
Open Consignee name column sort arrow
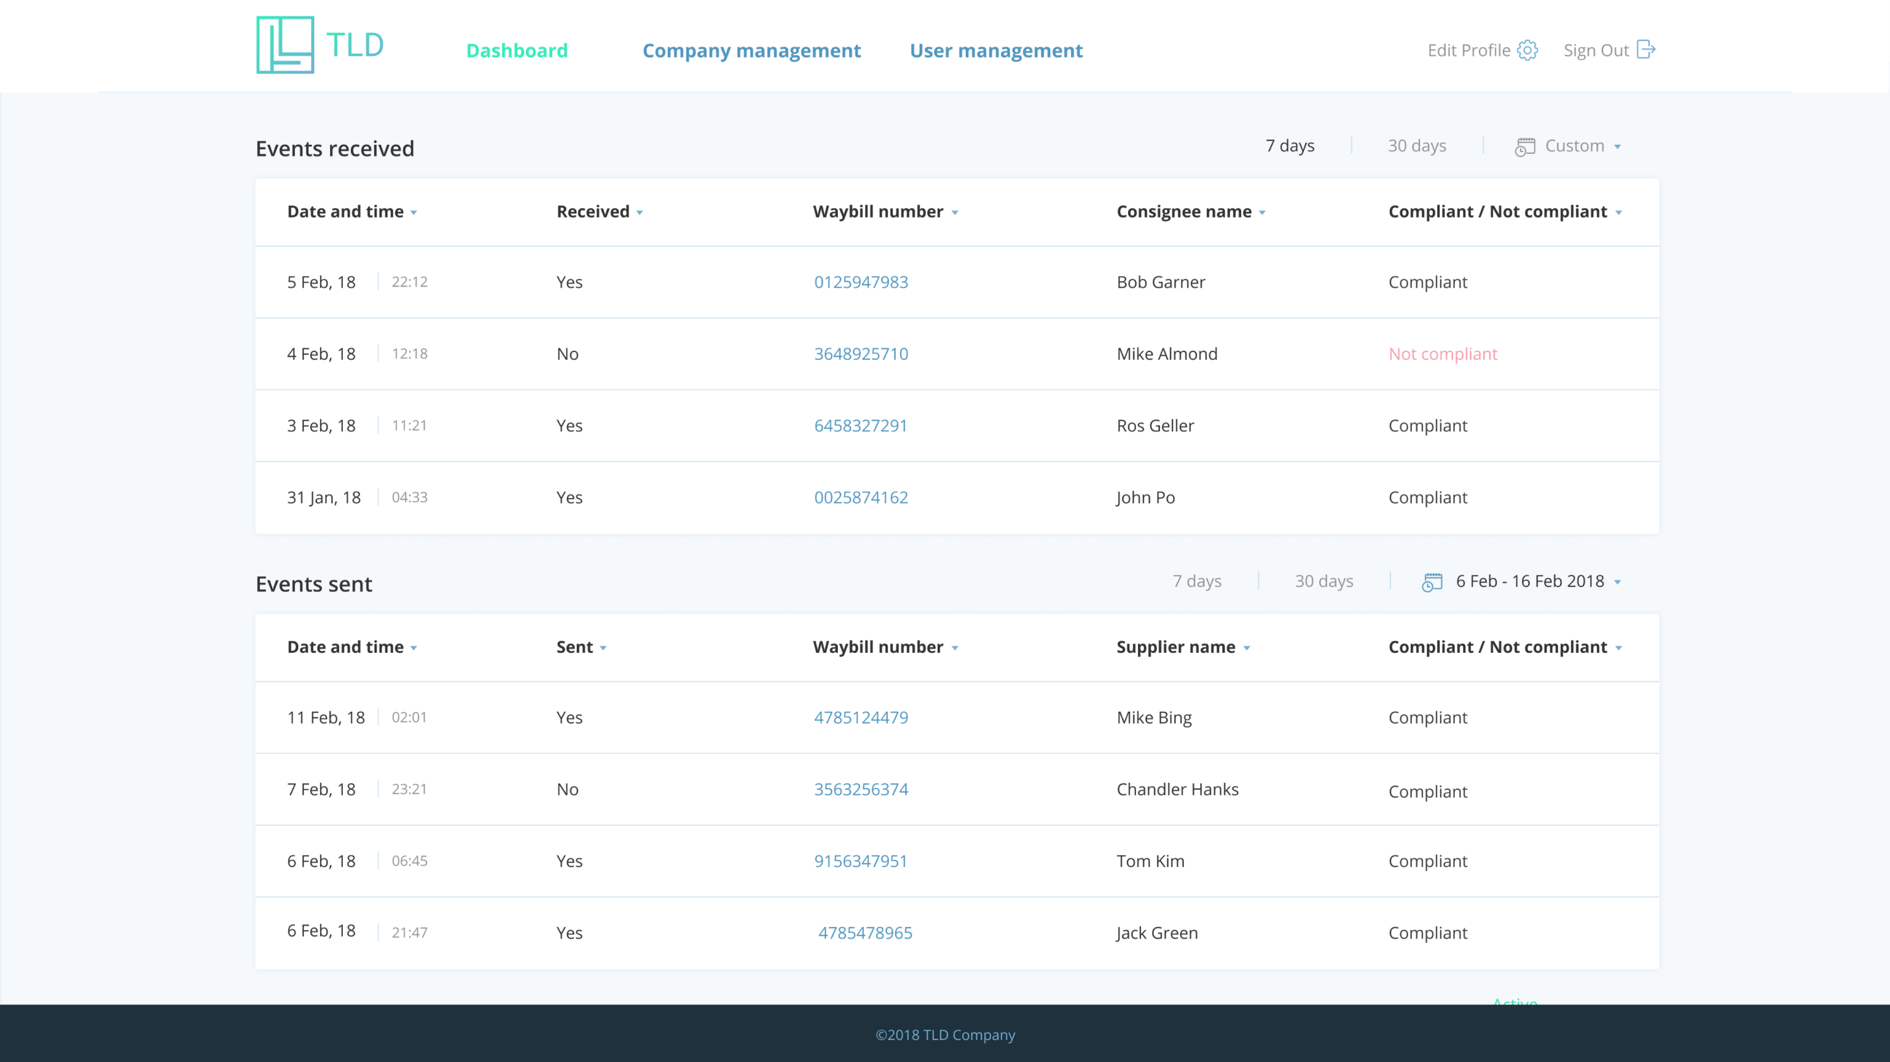click(x=1262, y=213)
